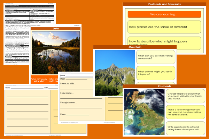Click the 'Postcards and Souvenirs' slide title
This screenshot has width=209, height=139.
(x=164, y=4)
